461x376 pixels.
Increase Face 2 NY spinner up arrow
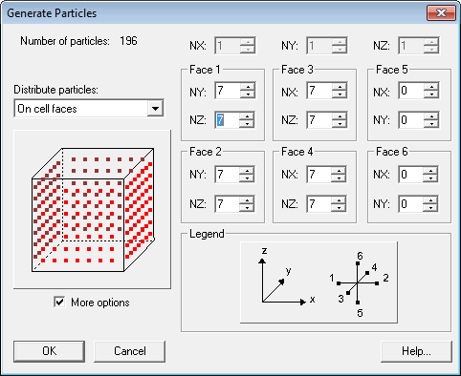pos(248,171)
